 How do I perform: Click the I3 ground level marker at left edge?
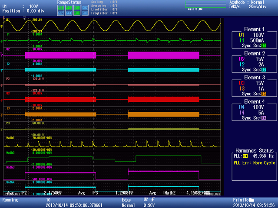tap(2, 115)
